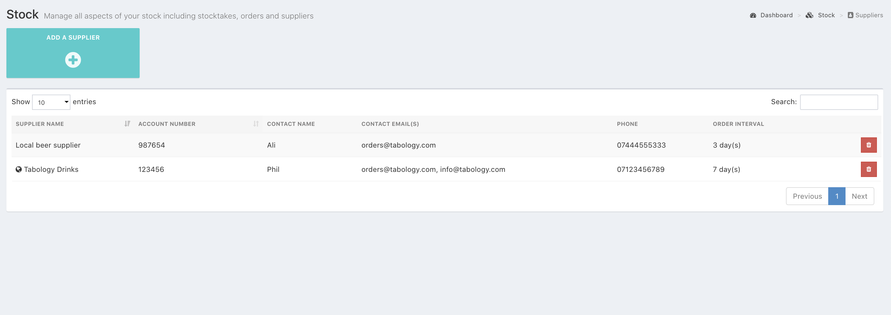Open the Show entries count dropdown
Screen dimensions: 891x315
[x=51, y=102]
